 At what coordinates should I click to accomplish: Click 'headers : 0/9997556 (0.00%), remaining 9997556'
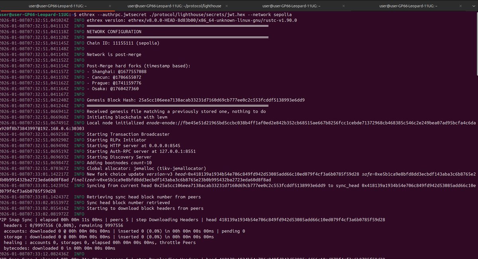coord(64,225)
